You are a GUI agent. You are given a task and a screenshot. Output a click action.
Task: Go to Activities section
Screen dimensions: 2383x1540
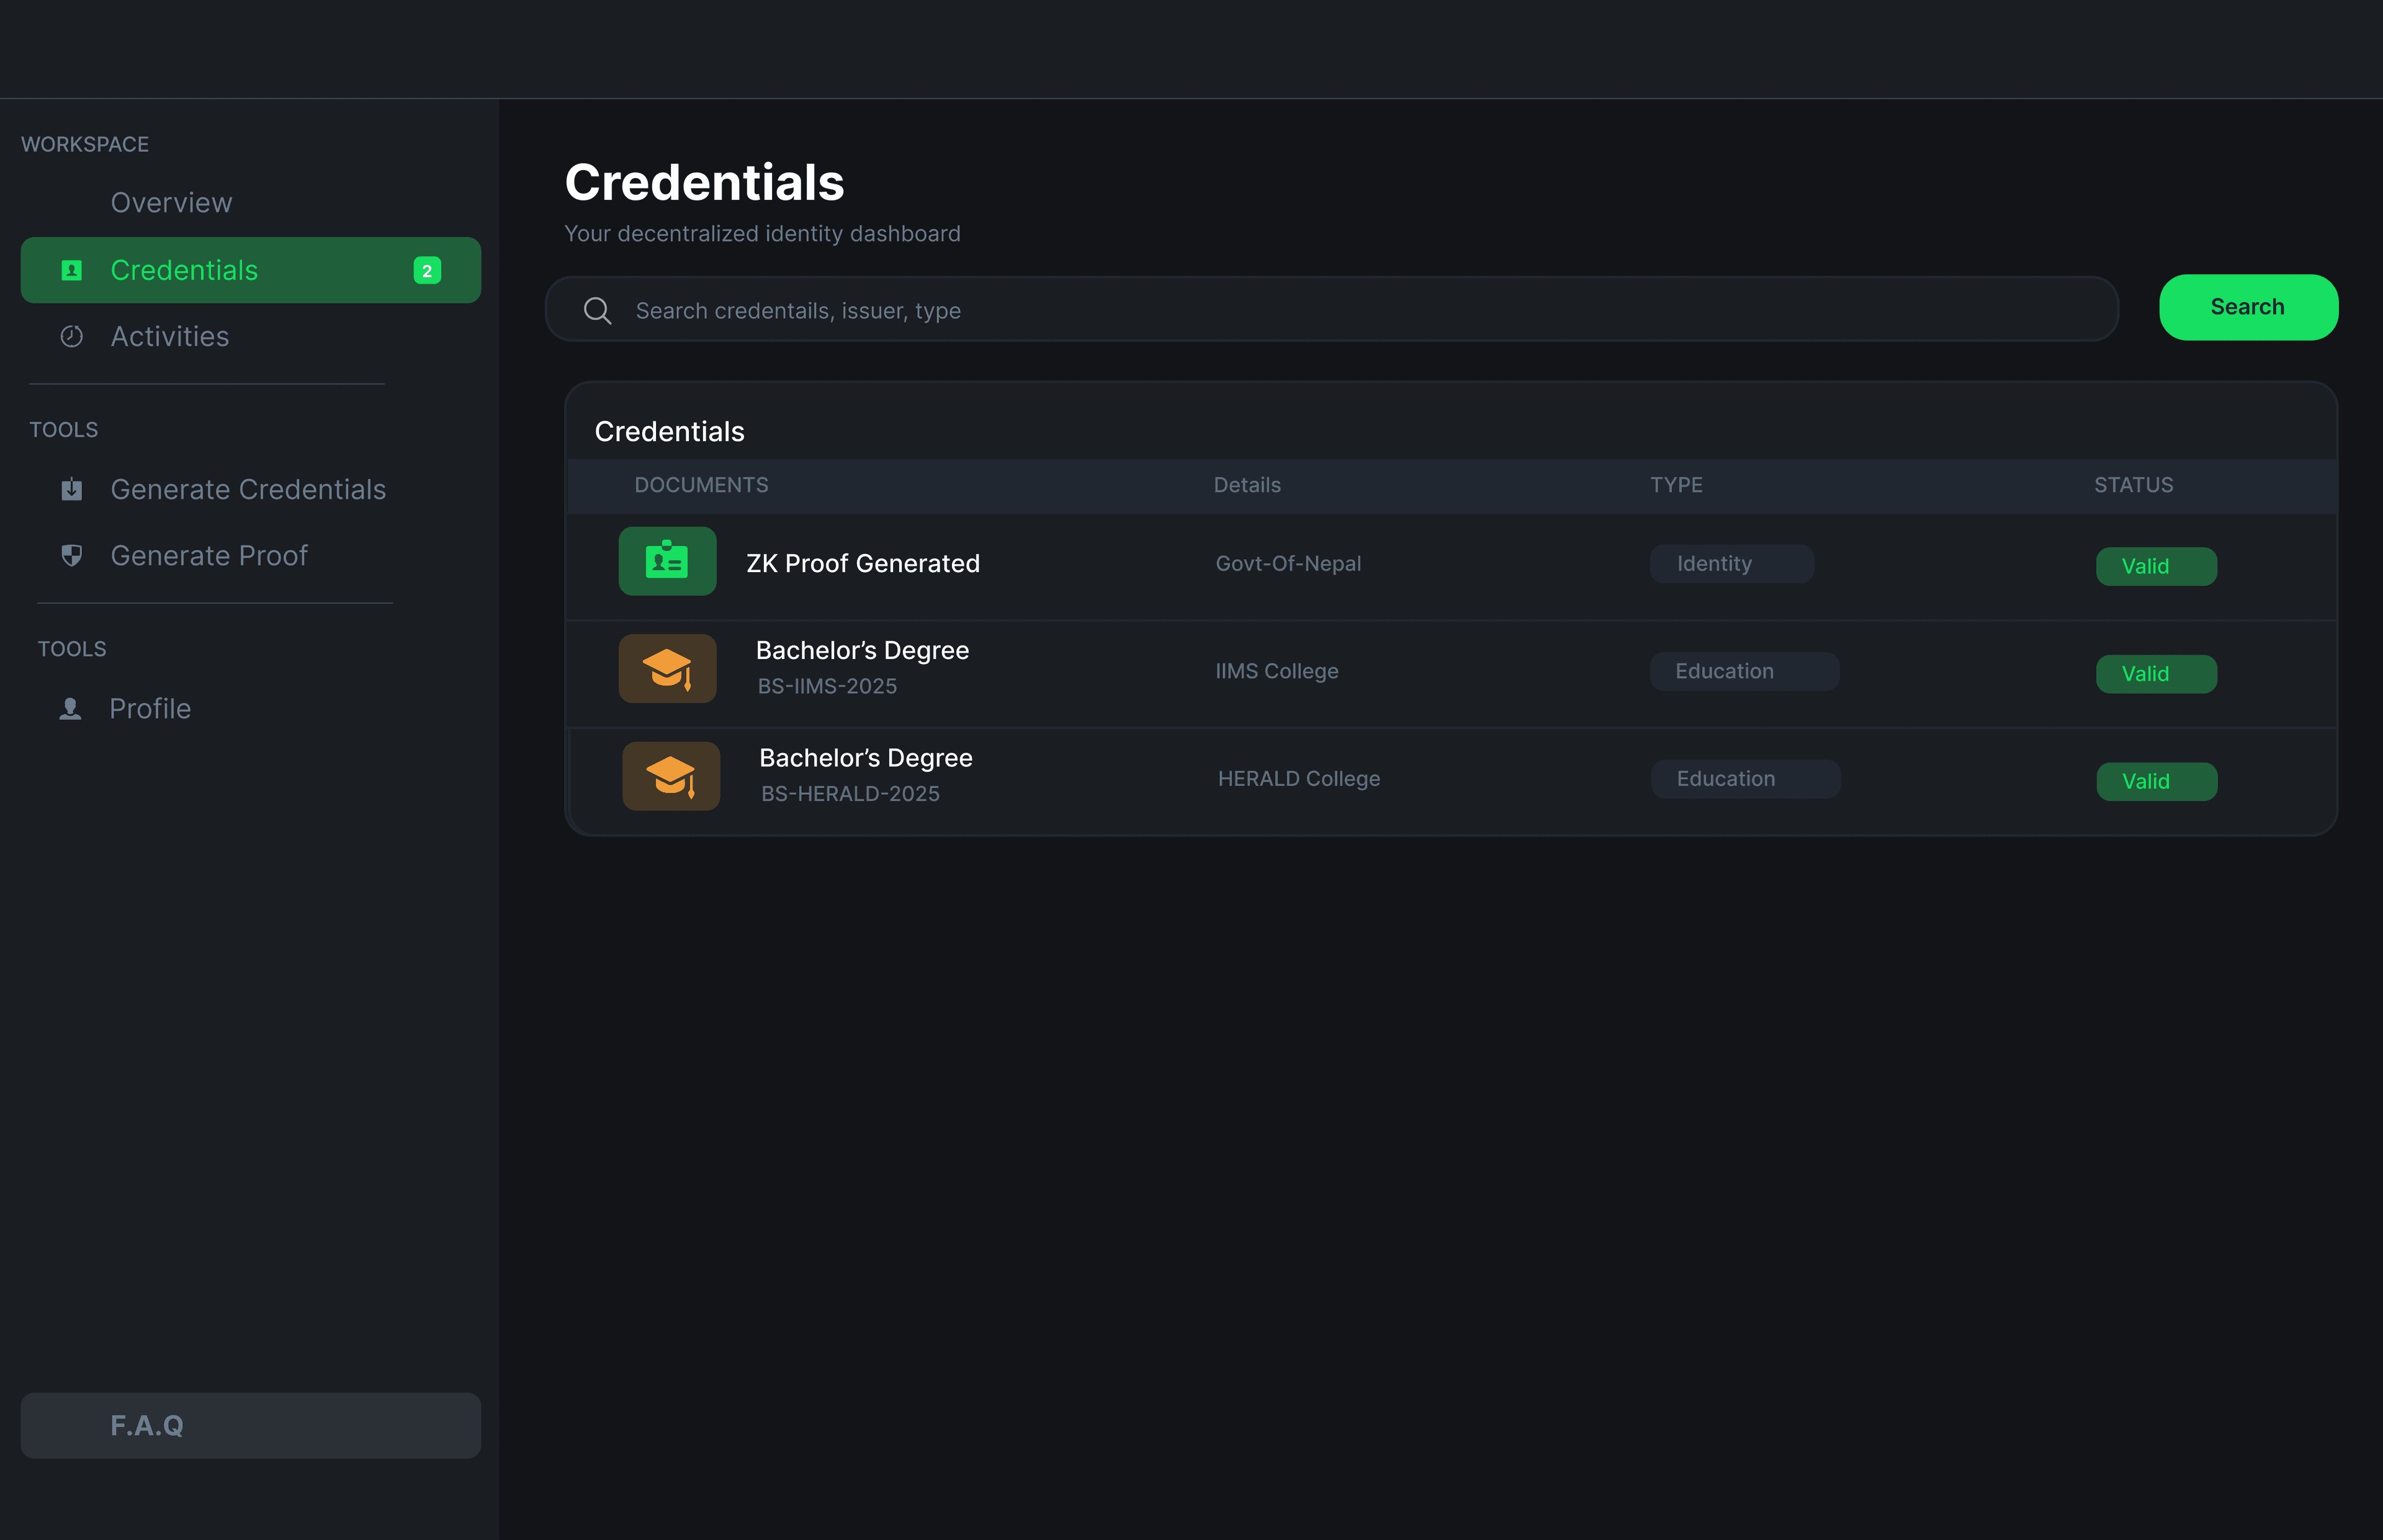tap(170, 336)
